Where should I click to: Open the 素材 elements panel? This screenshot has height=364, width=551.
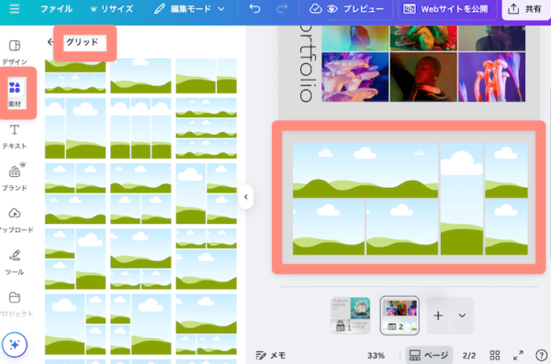point(15,94)
